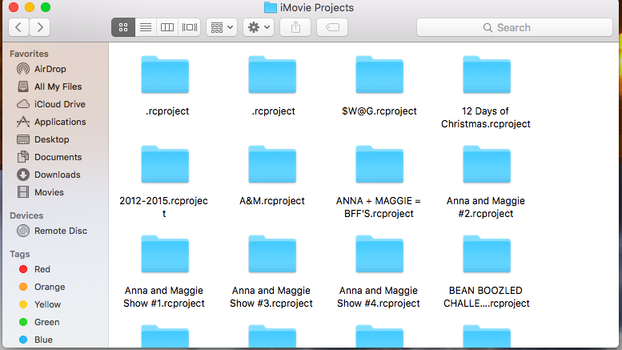This screenshot has width=622, height=350.
Task: Click the Edit Tags toolbar button
Action: (332, 27)
